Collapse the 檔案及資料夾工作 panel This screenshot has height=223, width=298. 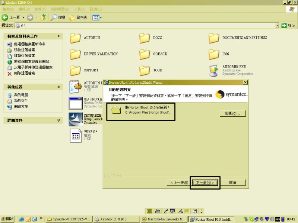tap(58, 36)
